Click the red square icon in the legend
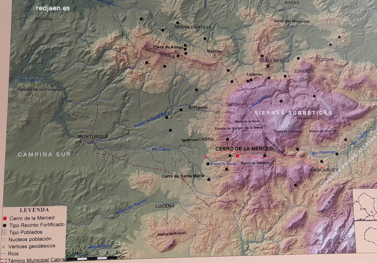377x263 pixels. point(4,218)
